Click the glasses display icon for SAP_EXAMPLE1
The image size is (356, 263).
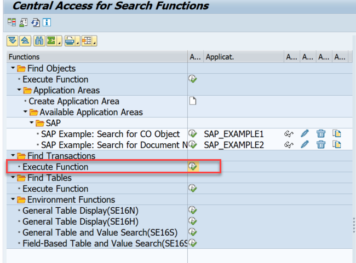point(289,134)
